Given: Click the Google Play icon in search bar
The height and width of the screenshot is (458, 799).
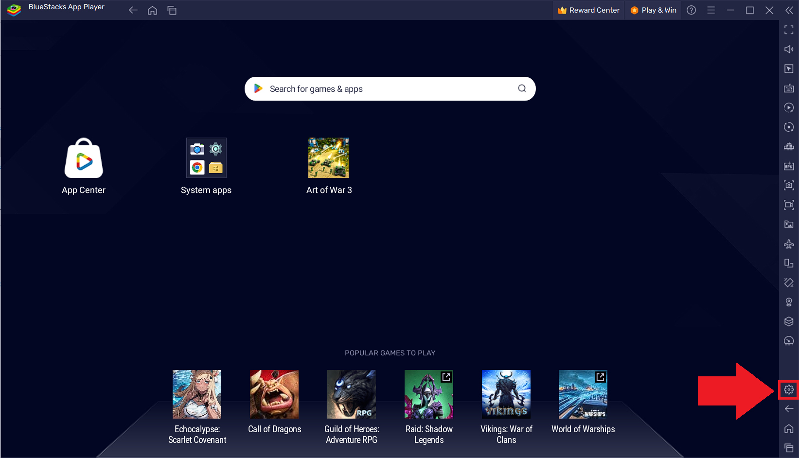Looking at the screenshot, I should pyautogui.click(x=258, y=88).
